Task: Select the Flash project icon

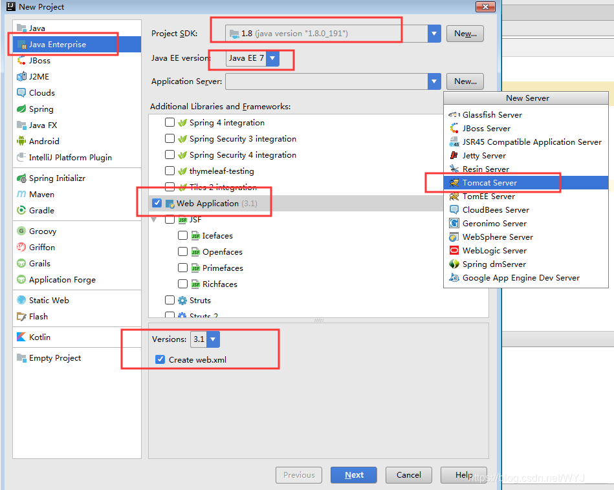Action: coord(21,317)
